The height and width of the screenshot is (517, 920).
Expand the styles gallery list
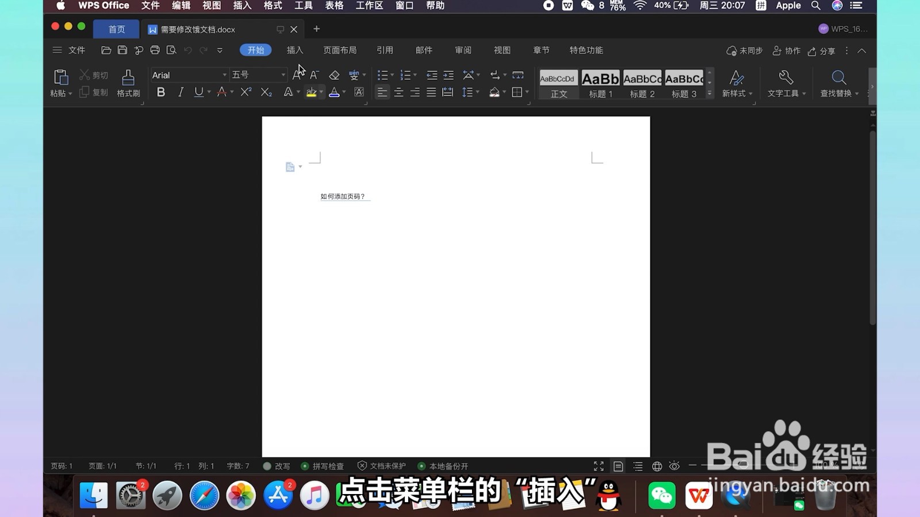(x=710, y=94)
